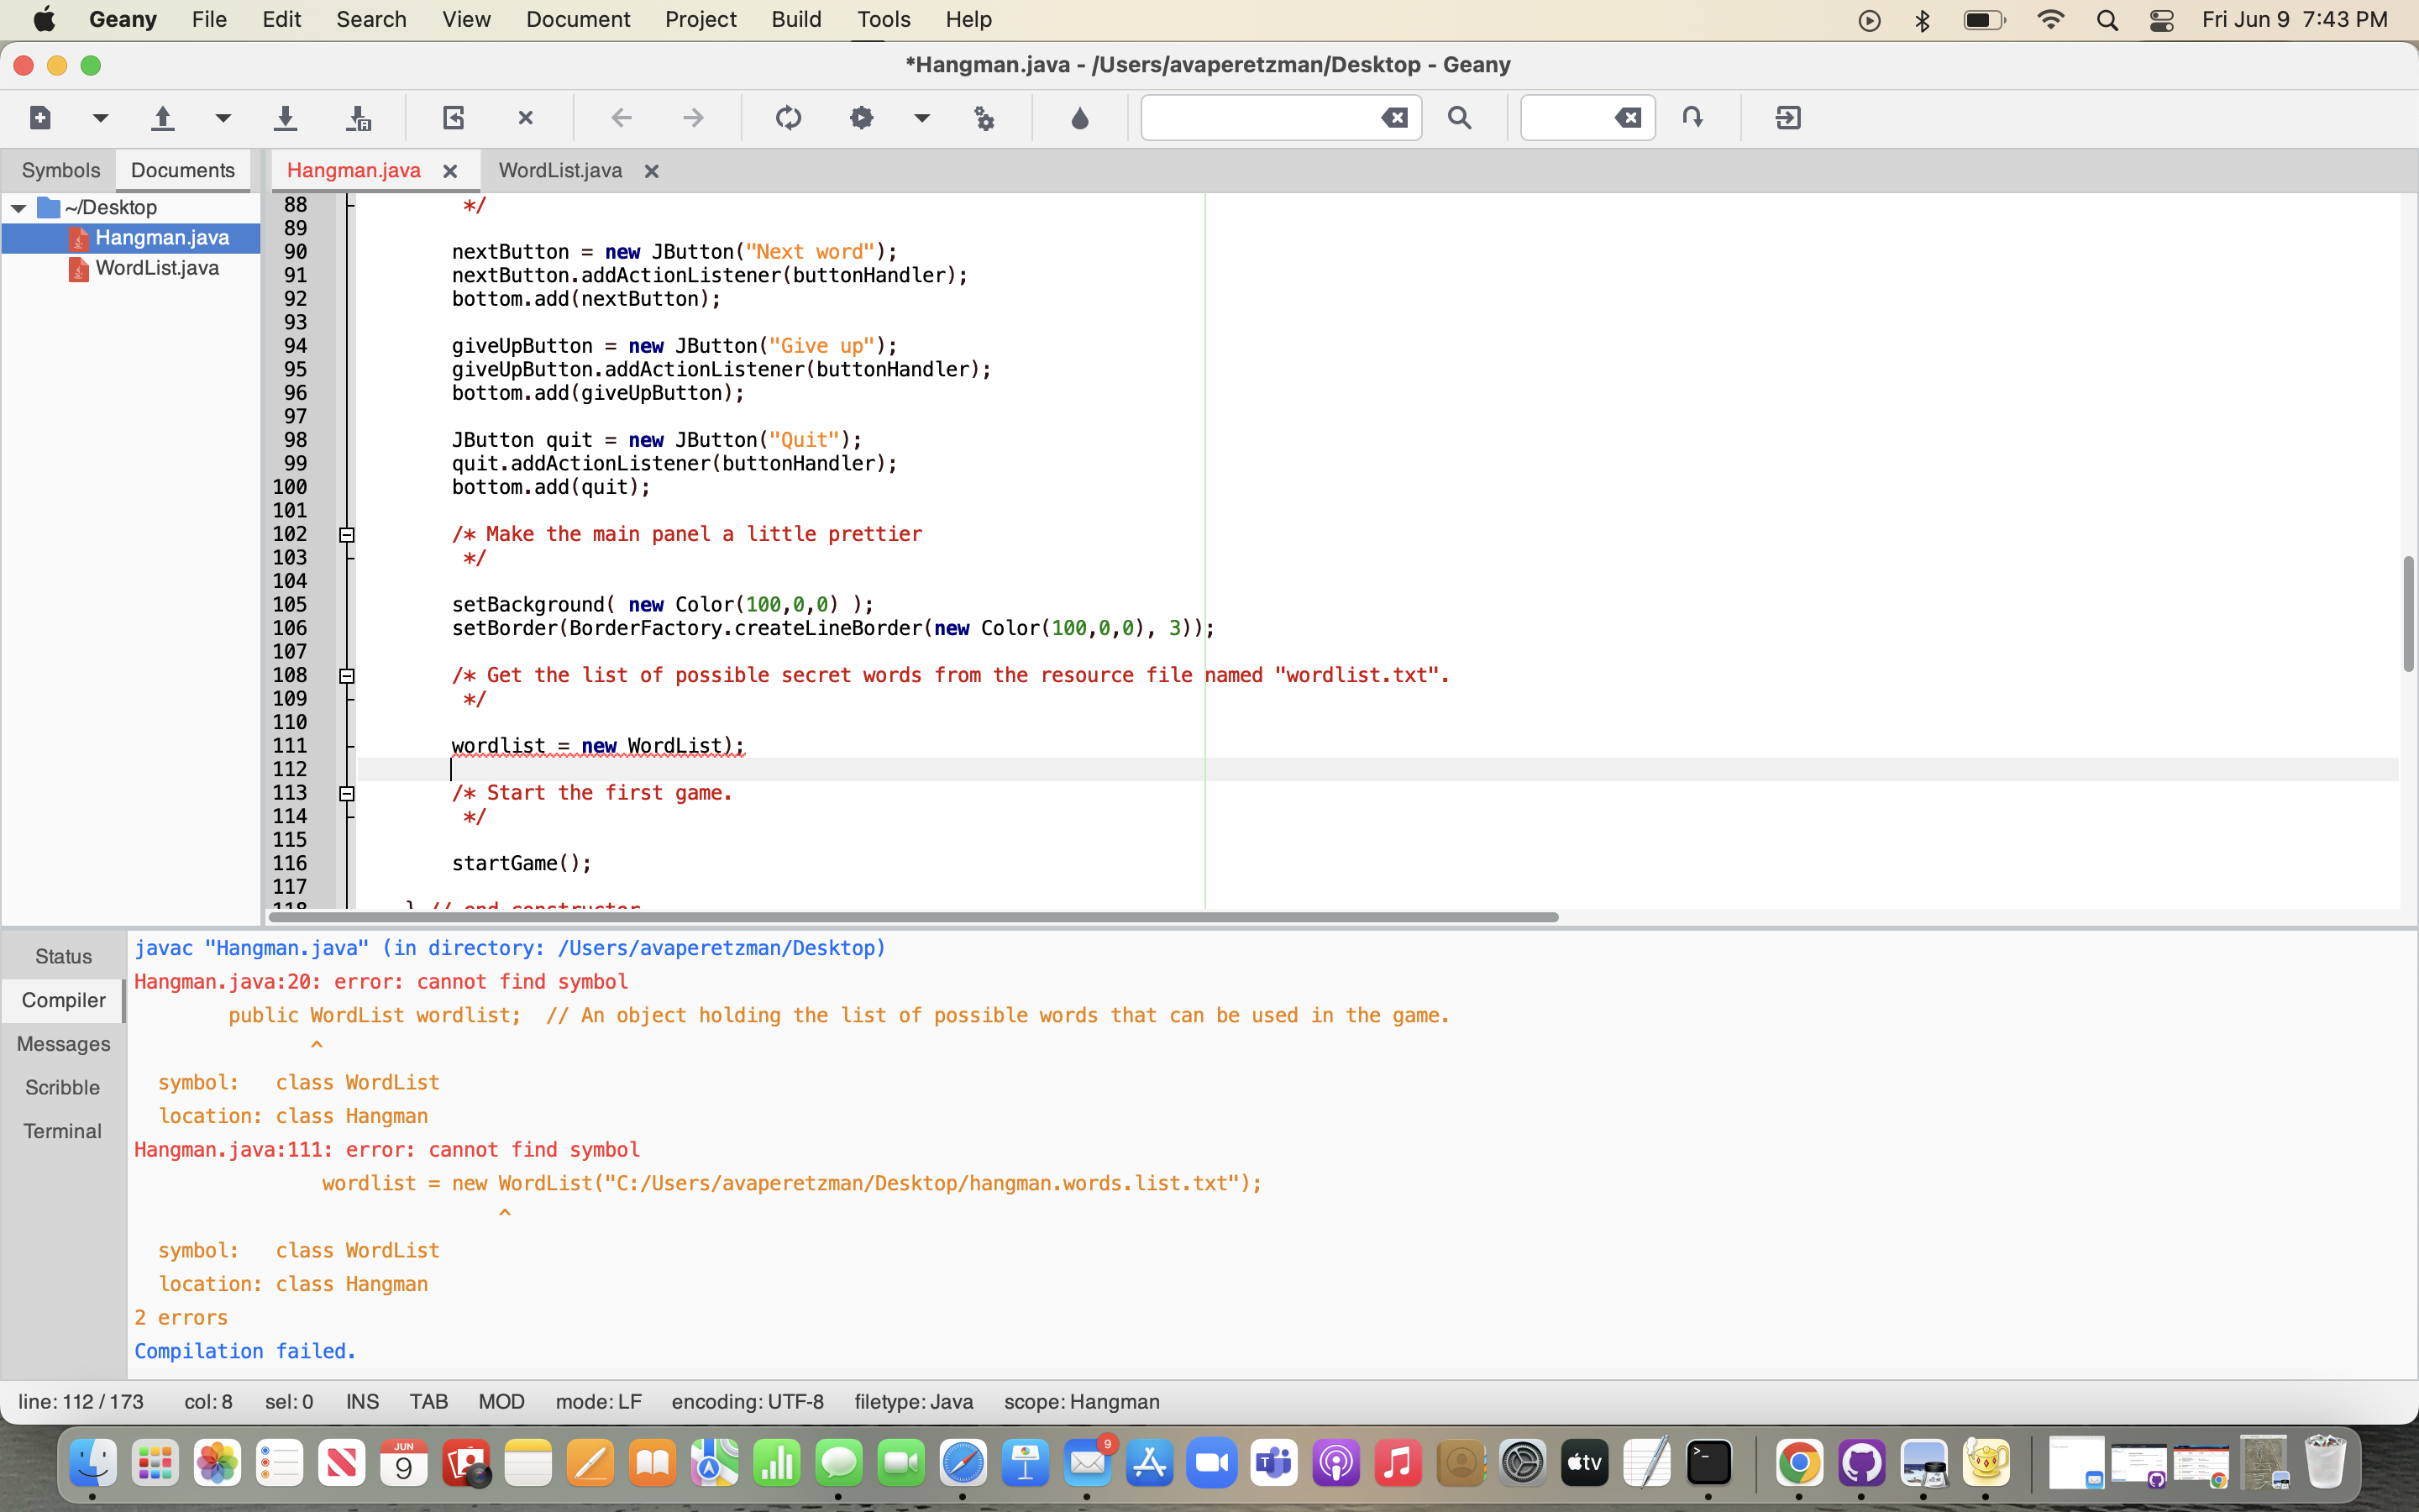Click the reload file toolbar icon
The width and height of the screenshot is (2419, 1512).
[453, 118]
